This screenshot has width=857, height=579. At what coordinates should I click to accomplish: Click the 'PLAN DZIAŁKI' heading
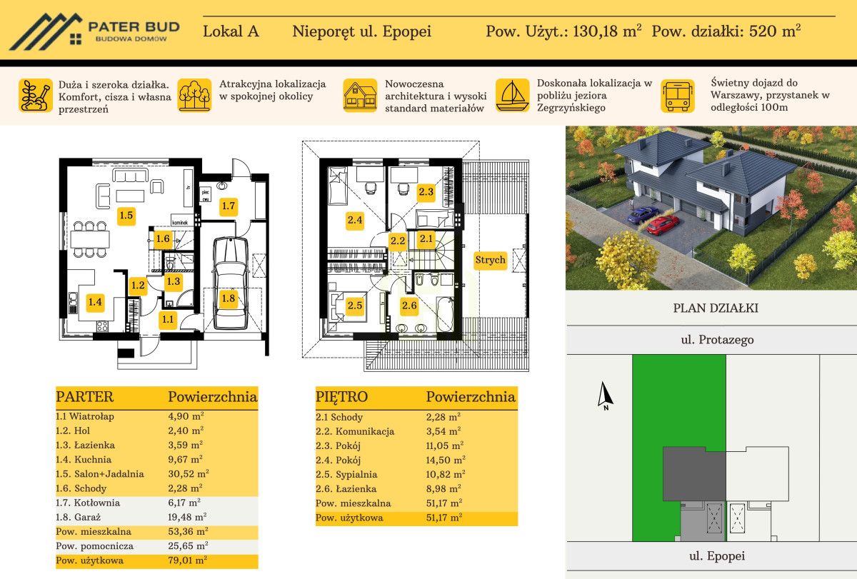(716, 309)
